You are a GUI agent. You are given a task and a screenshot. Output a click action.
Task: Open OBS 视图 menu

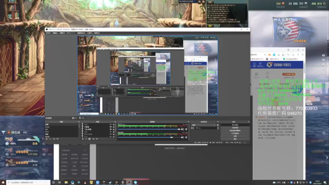(62, 33)
